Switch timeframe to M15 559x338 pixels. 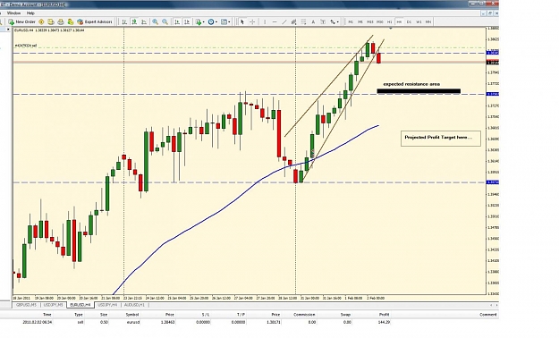(370, 21)
